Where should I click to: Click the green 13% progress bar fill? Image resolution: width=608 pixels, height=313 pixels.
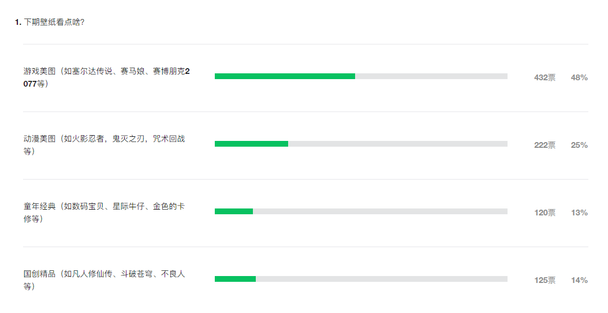coord(234,211)
